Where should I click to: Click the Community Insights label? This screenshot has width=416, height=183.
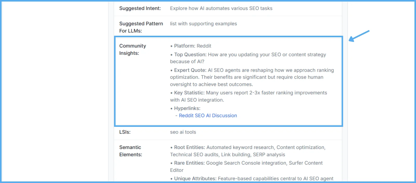click(132, 49)
